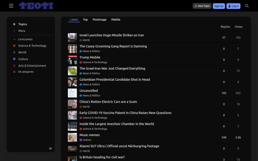The width and height of the screenshot is (258, 161).
Task: Open Is Britain heading for civil war topic
Action: point(102,157)
